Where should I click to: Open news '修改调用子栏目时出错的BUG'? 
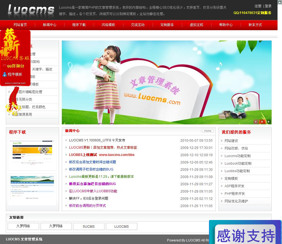point(91,169)
